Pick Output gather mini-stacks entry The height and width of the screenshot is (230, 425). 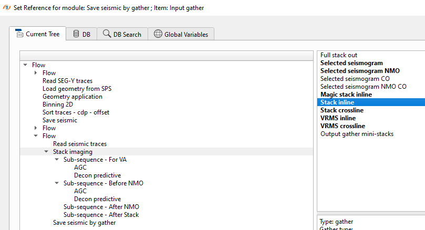357,134
